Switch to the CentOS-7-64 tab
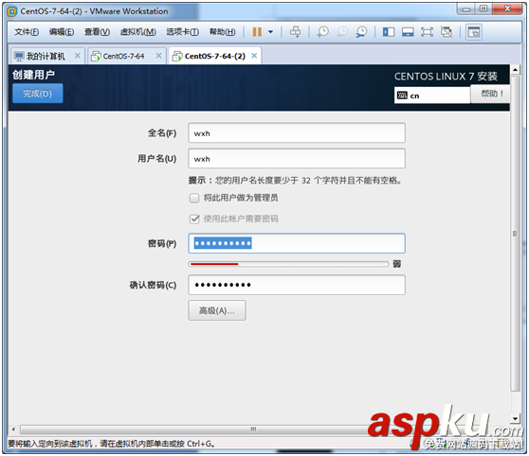 [x=123, y=56]
